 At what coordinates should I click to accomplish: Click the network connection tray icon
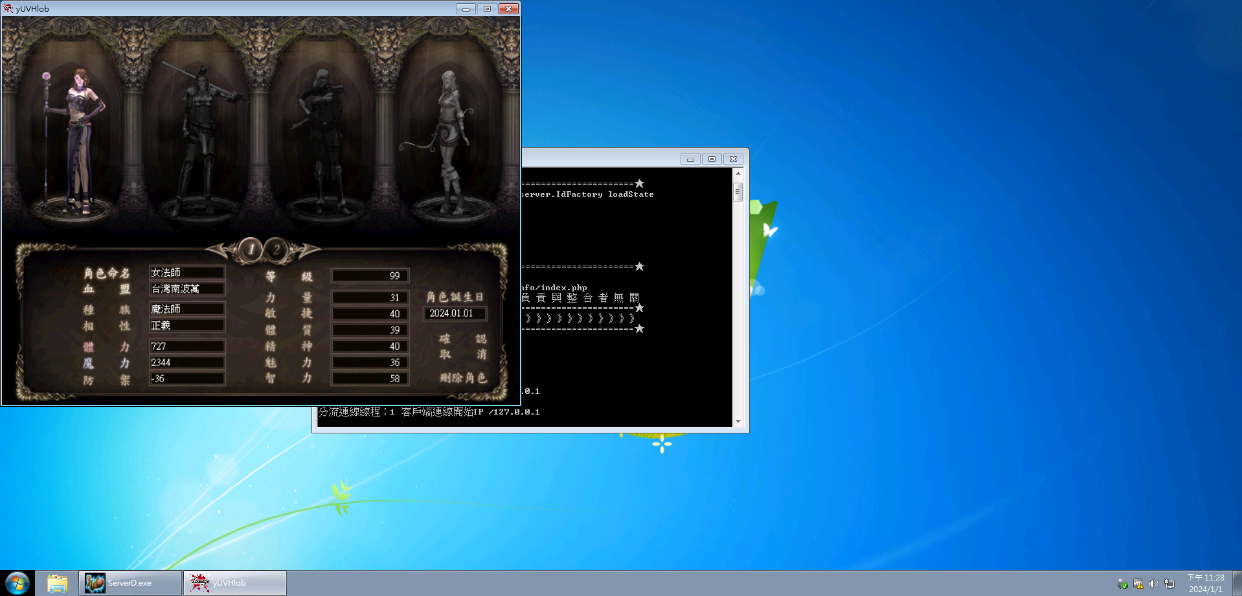[1169, 584]
